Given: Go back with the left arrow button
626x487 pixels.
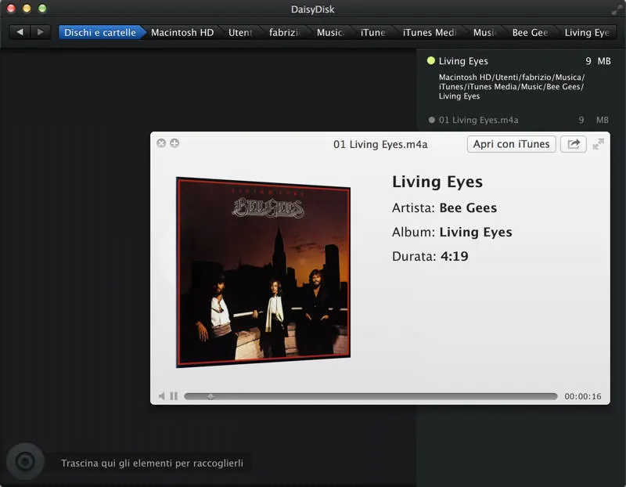Looking at the screenshot, I should (x=20, y=32).
